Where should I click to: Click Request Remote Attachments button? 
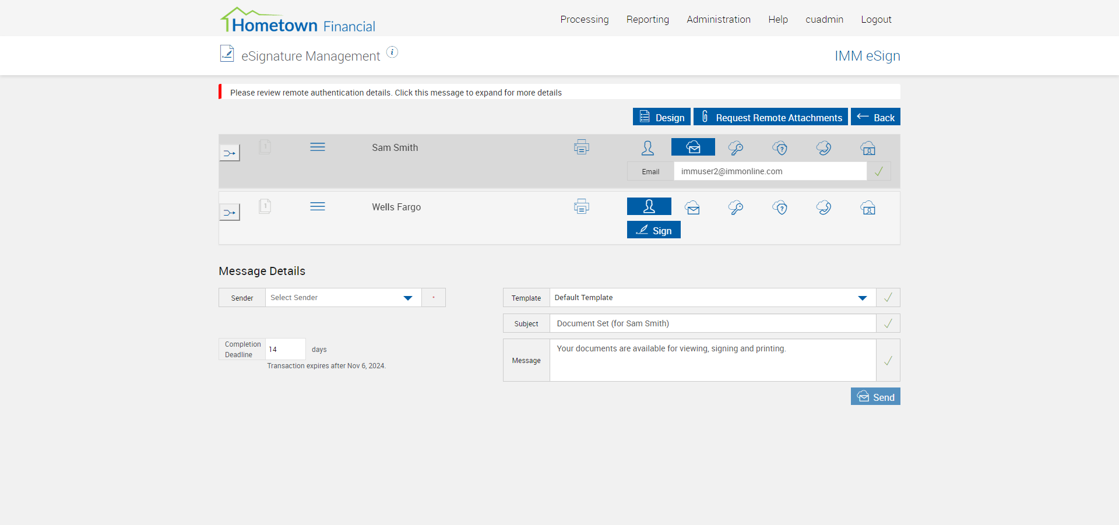point(770,117)
